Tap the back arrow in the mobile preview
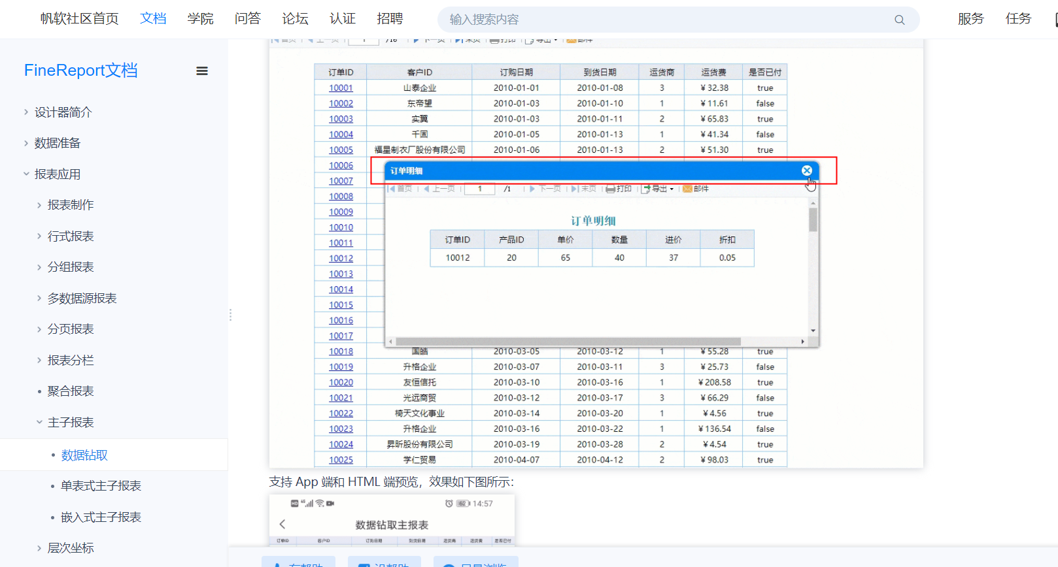This screenshot has width=1058, height=567. click(x=282, y=524)
